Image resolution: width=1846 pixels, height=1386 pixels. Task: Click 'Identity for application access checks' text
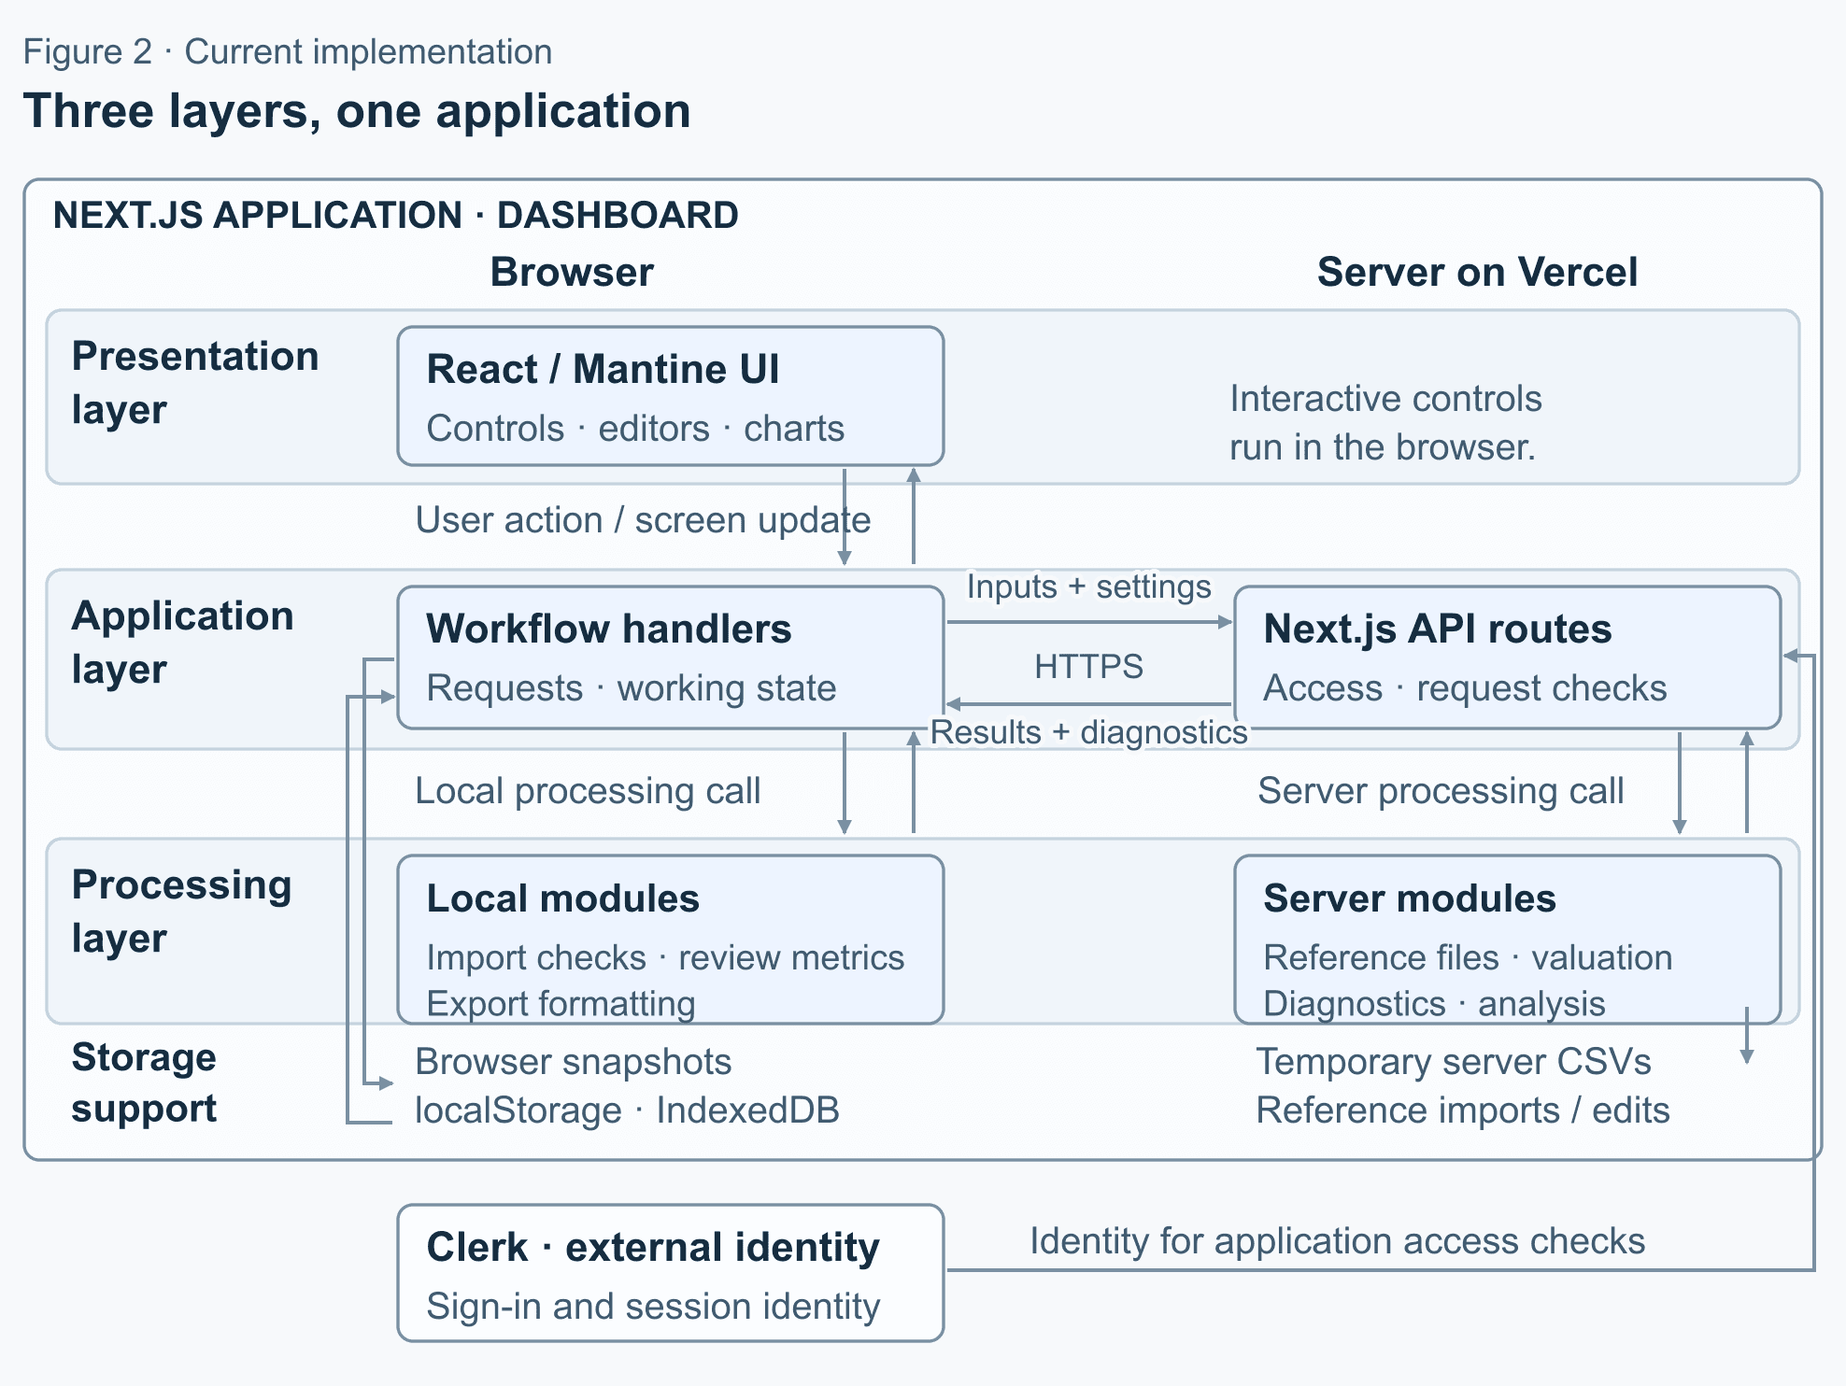[1337, 1241]
